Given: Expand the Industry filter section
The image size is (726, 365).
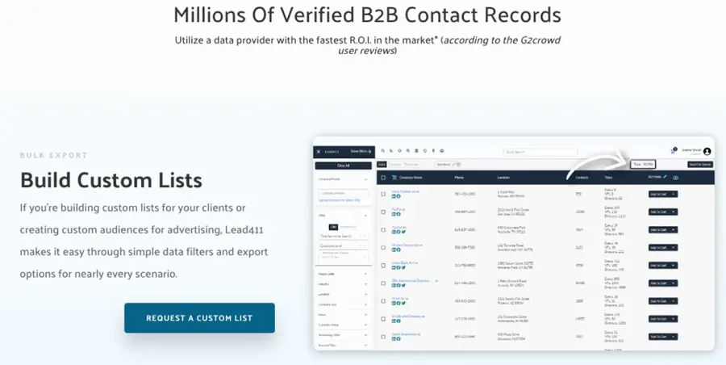Looking at the screenshot, I should (x=365, y=284).
